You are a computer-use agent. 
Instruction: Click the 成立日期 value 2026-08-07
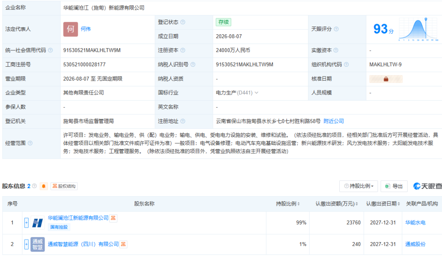click(x=229, y=36)
